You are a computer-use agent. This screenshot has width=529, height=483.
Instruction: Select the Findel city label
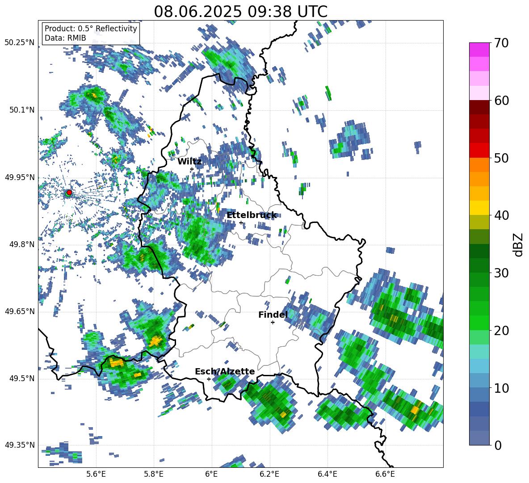pyautogui.click(x=273, y=315)
